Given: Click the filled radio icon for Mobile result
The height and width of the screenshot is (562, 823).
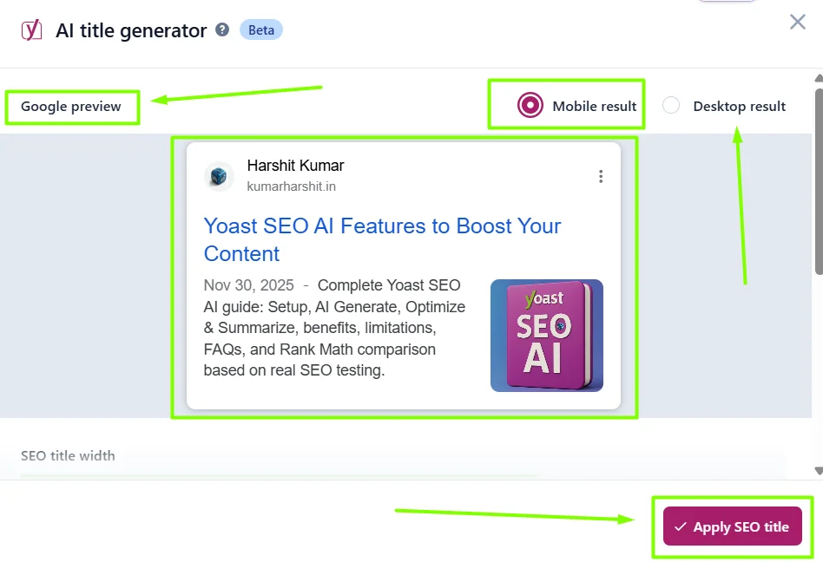Looking at the screenshot, I should [529, 105].
